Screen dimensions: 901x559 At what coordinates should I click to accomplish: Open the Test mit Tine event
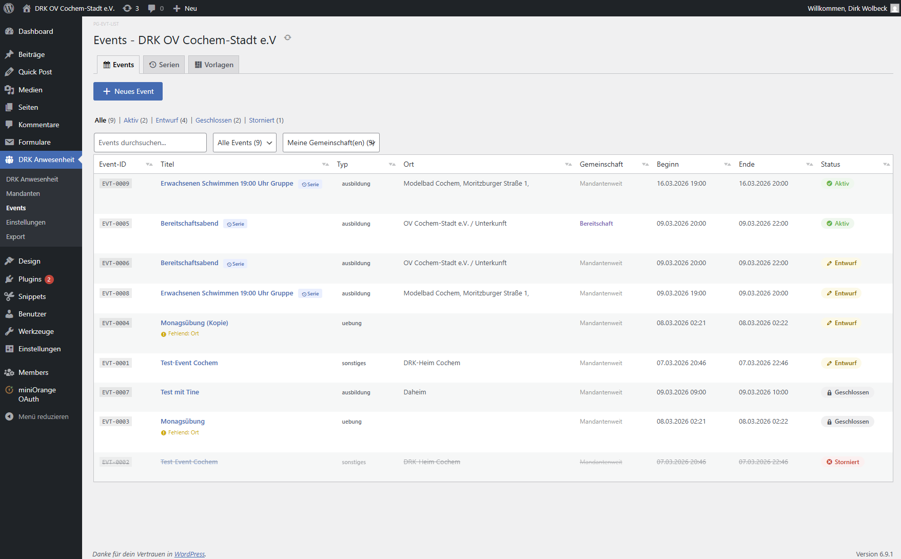pos(180,392)
